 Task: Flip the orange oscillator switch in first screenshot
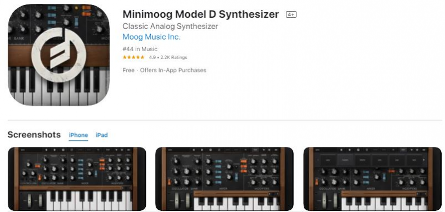[39, 178]
